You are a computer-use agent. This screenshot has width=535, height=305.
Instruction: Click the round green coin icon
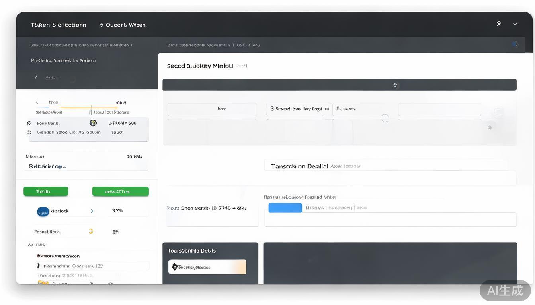tap(93, 123)
